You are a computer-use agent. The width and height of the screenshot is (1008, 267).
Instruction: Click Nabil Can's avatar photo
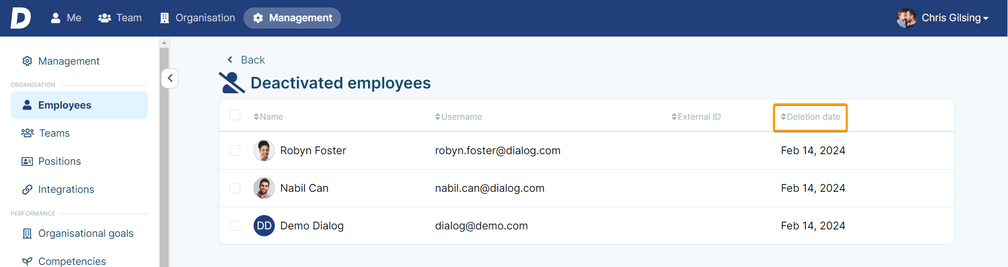click(x=264, y=188)
